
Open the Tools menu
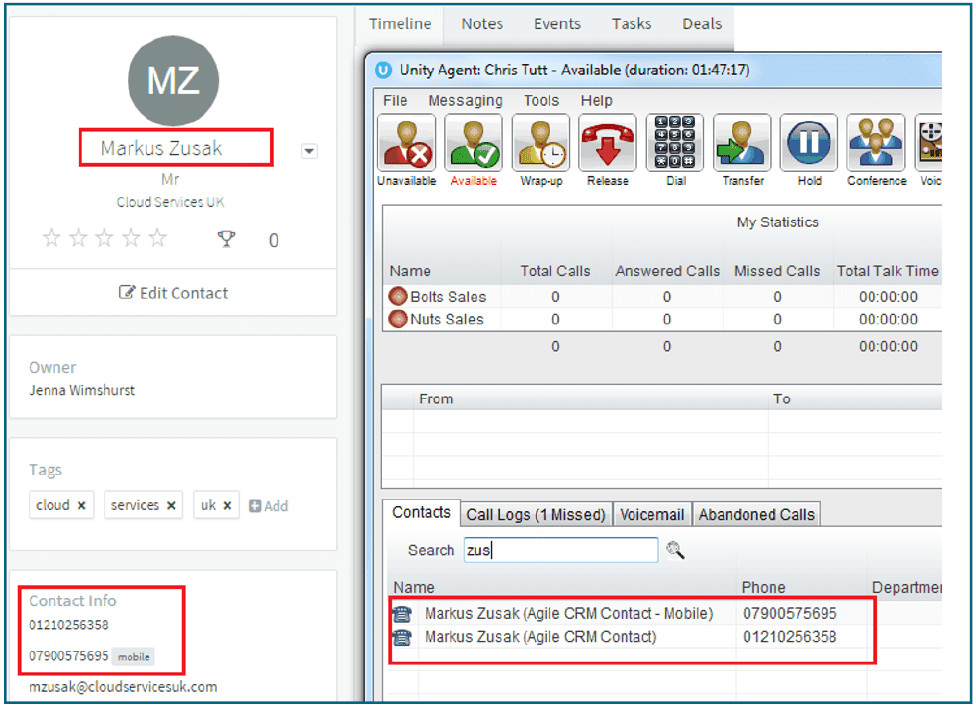(x=541, y=101)
